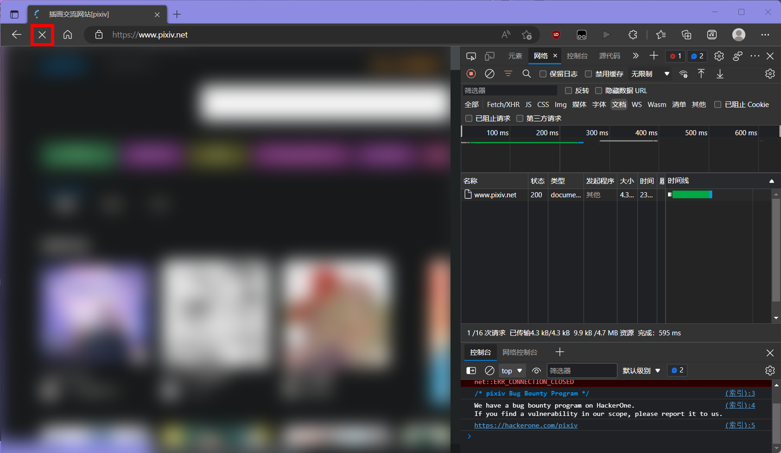
Task: Toggle console sidebar
Action: (471, 371)
